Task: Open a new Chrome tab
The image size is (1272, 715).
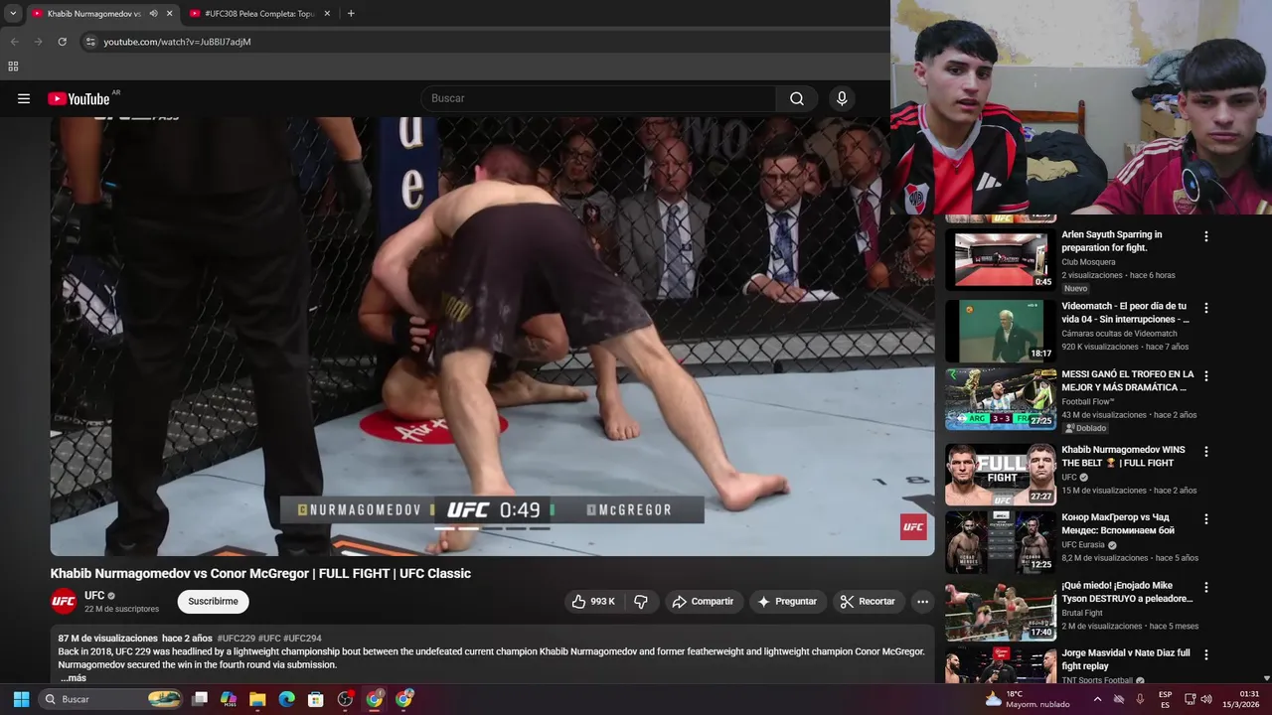Action: [351, 14]
